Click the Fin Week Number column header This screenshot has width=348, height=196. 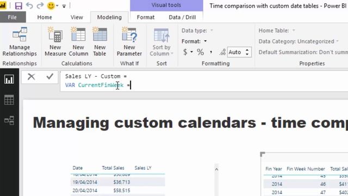(306, 169)
